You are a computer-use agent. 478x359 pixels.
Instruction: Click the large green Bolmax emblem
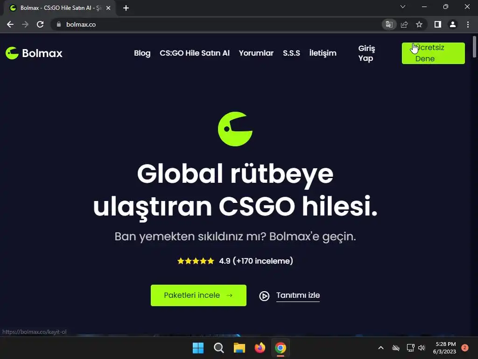pyautogui.click(x=235, y=129)
